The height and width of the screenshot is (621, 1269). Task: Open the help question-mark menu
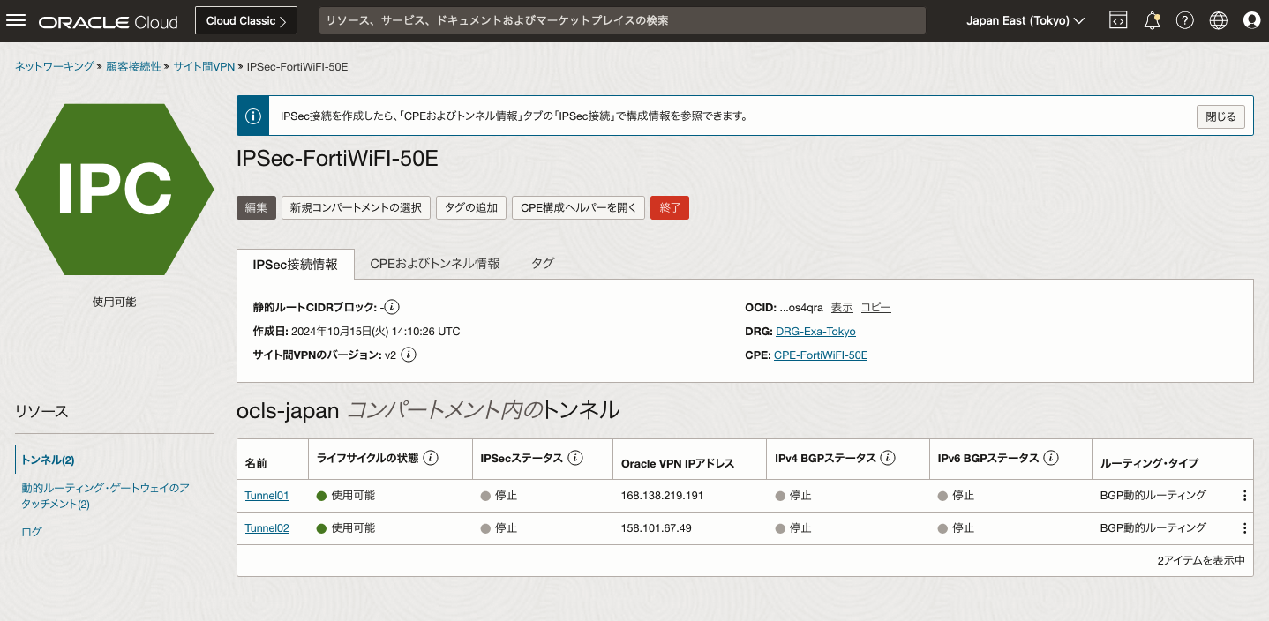pyautogui.click(x=1185, y=20)
